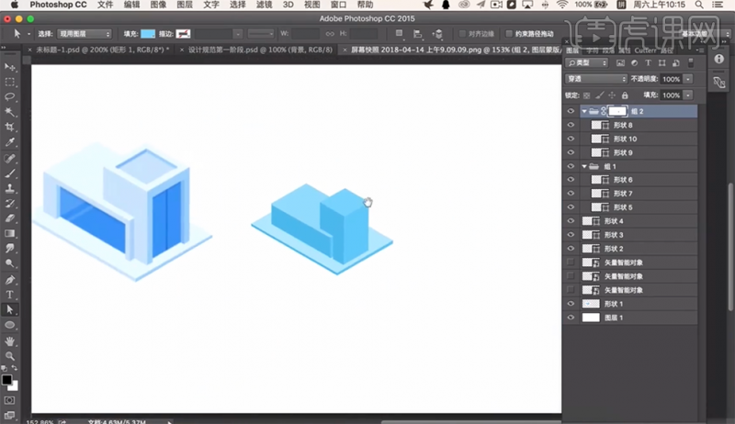Screen dimensions: 735x424
Task: Open the fill color swatch in options bar
Action: point(148,34)
